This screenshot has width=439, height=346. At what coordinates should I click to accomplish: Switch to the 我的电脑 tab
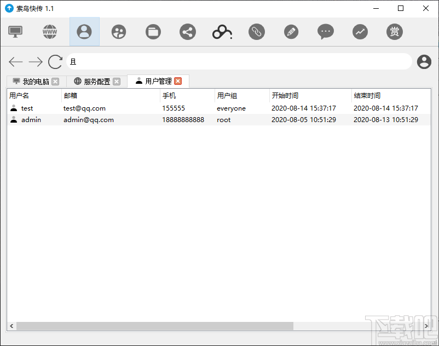coord(36,82)
